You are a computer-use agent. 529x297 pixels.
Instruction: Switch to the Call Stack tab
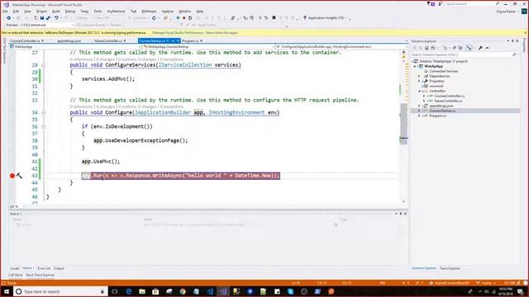click(16, 275)
